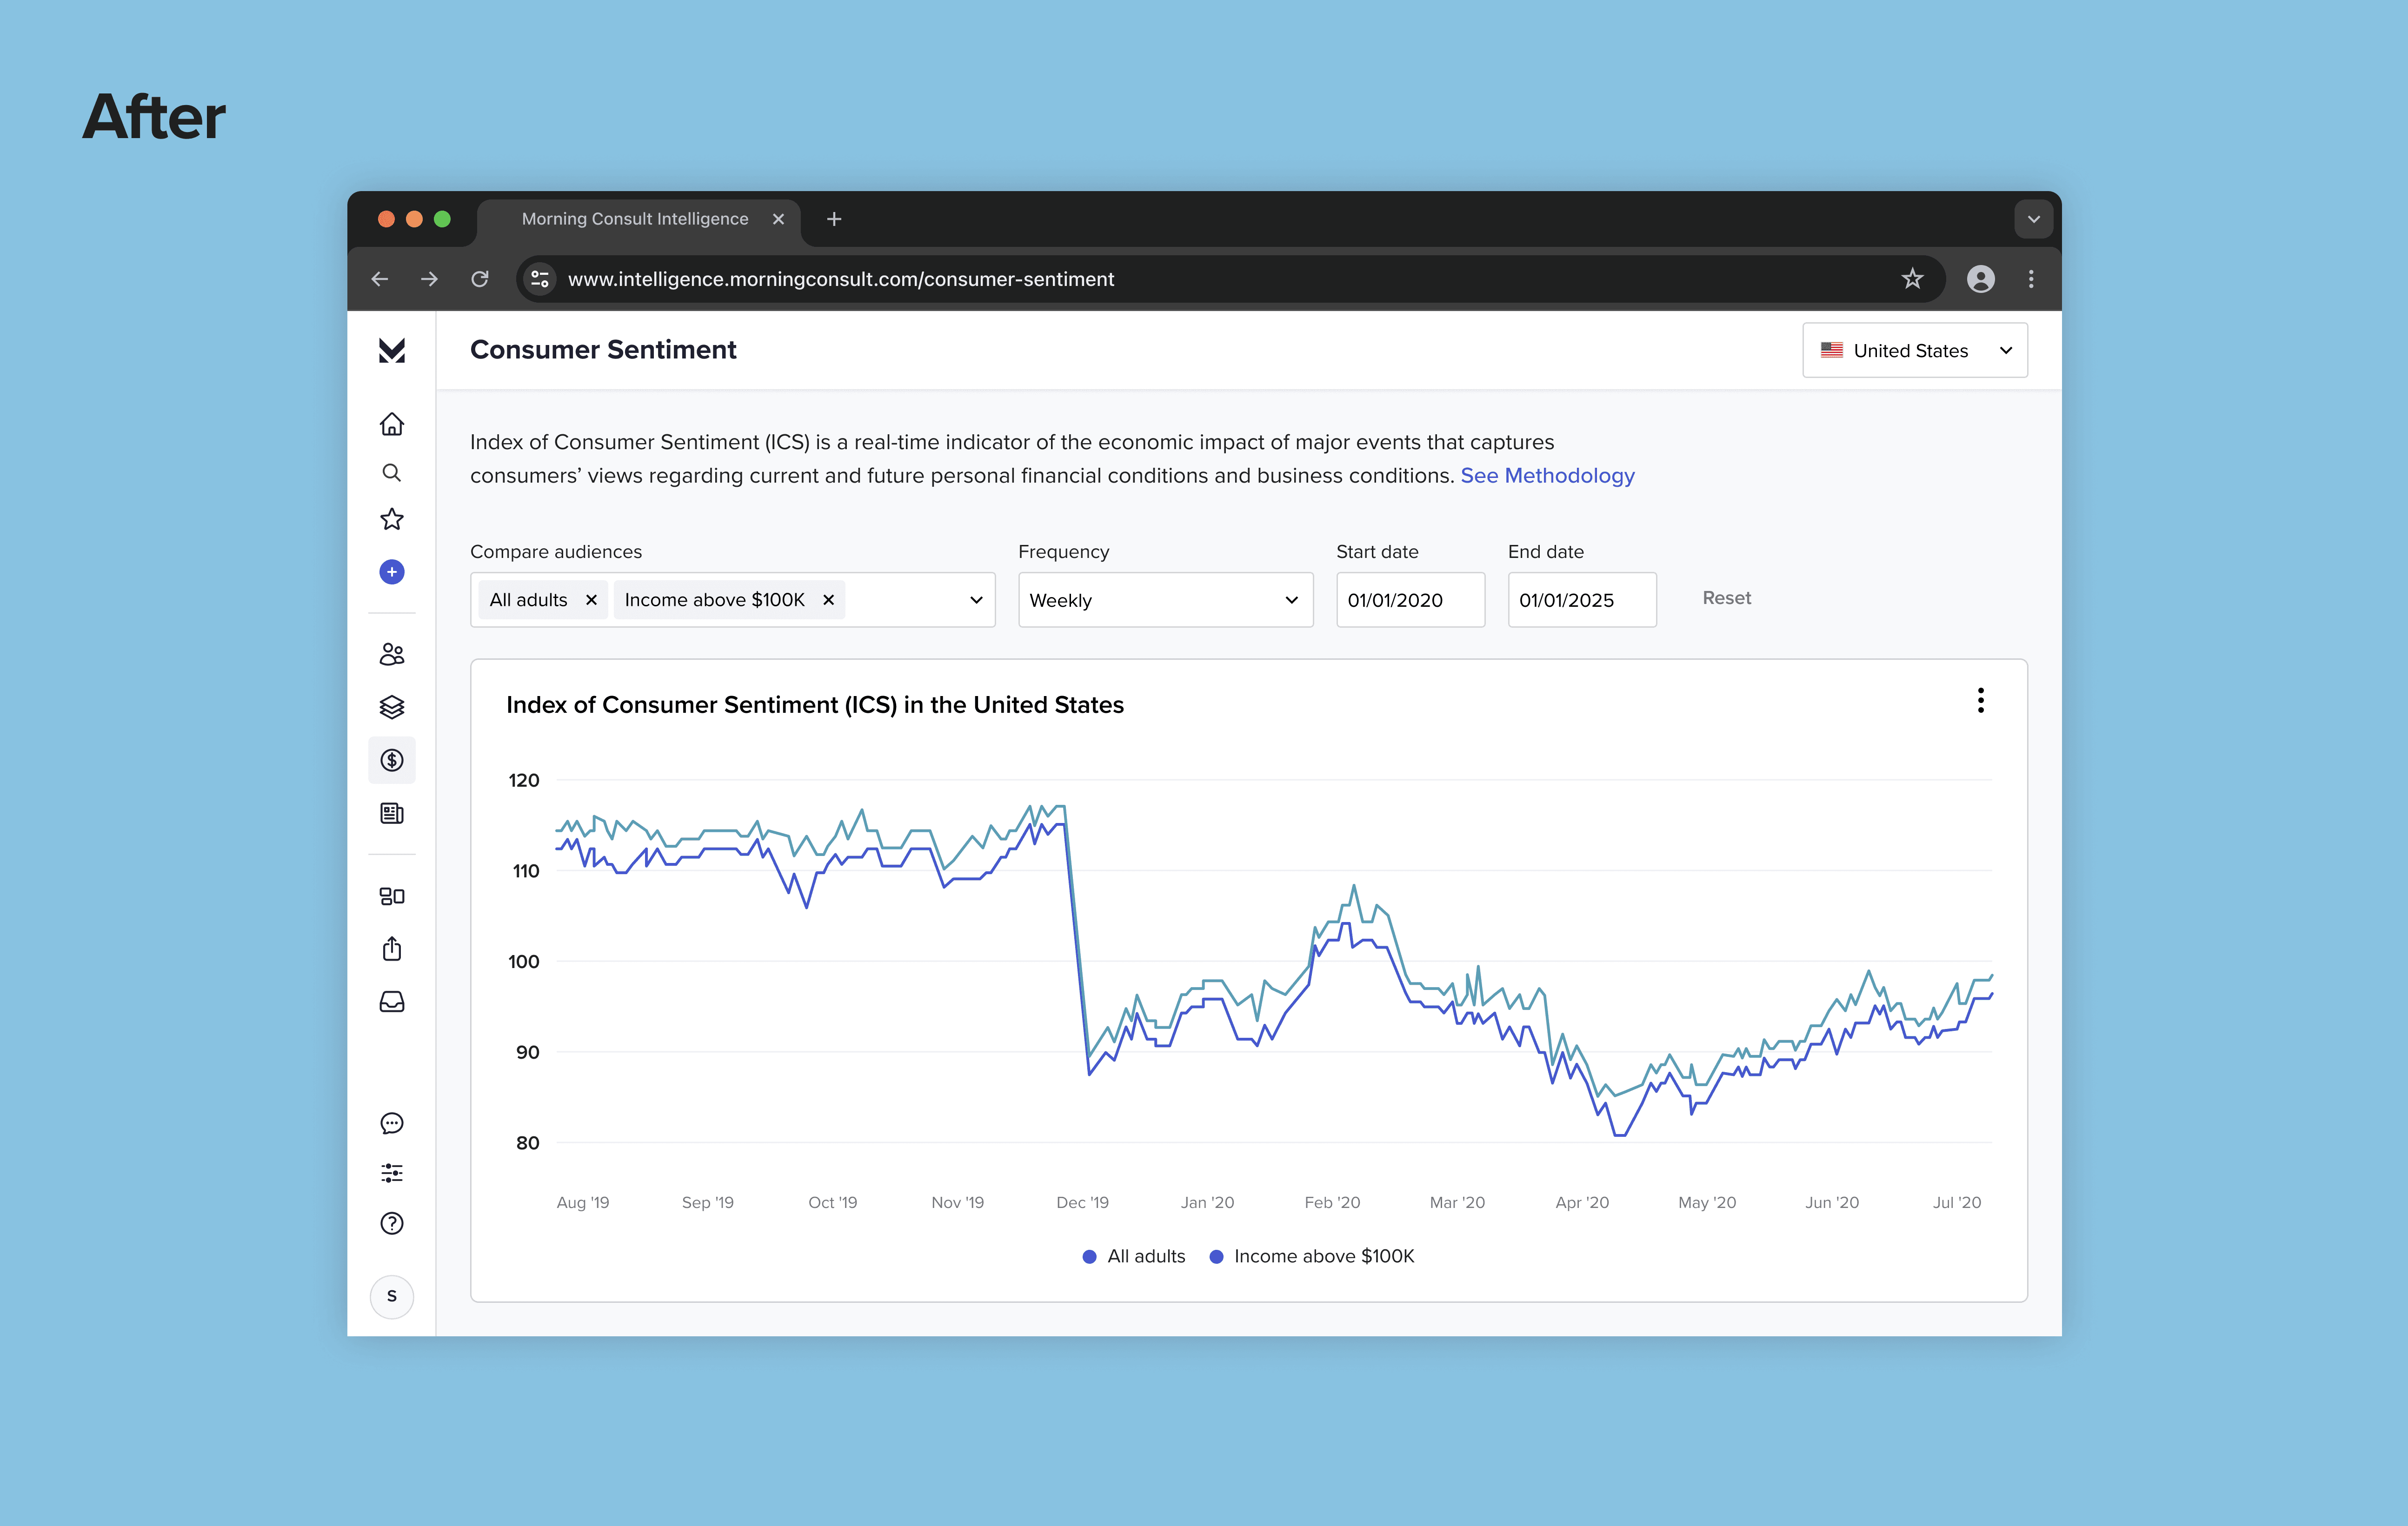This screenshot has width=2408, height=1526.
Task: Open favorites star icon in sidebar
Action: (391, 519)
